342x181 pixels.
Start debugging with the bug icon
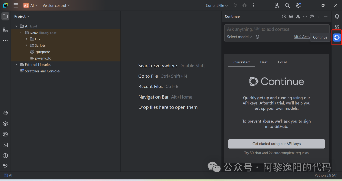[244, 5]
